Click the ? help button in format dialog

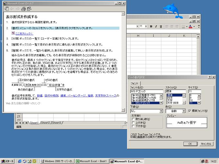(x=209, y=77)
